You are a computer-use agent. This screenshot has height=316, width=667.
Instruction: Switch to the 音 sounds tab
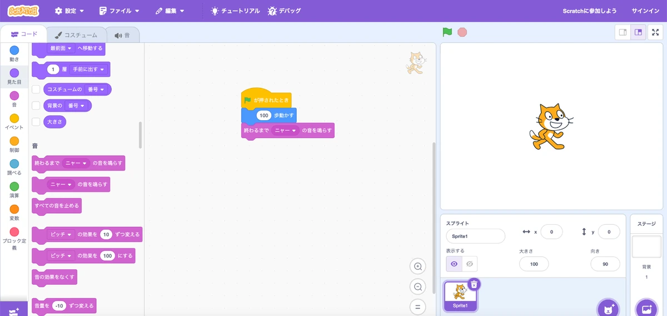122,34
